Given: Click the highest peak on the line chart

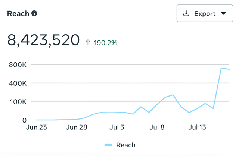Looking at the screenshot, I should 221,68.
